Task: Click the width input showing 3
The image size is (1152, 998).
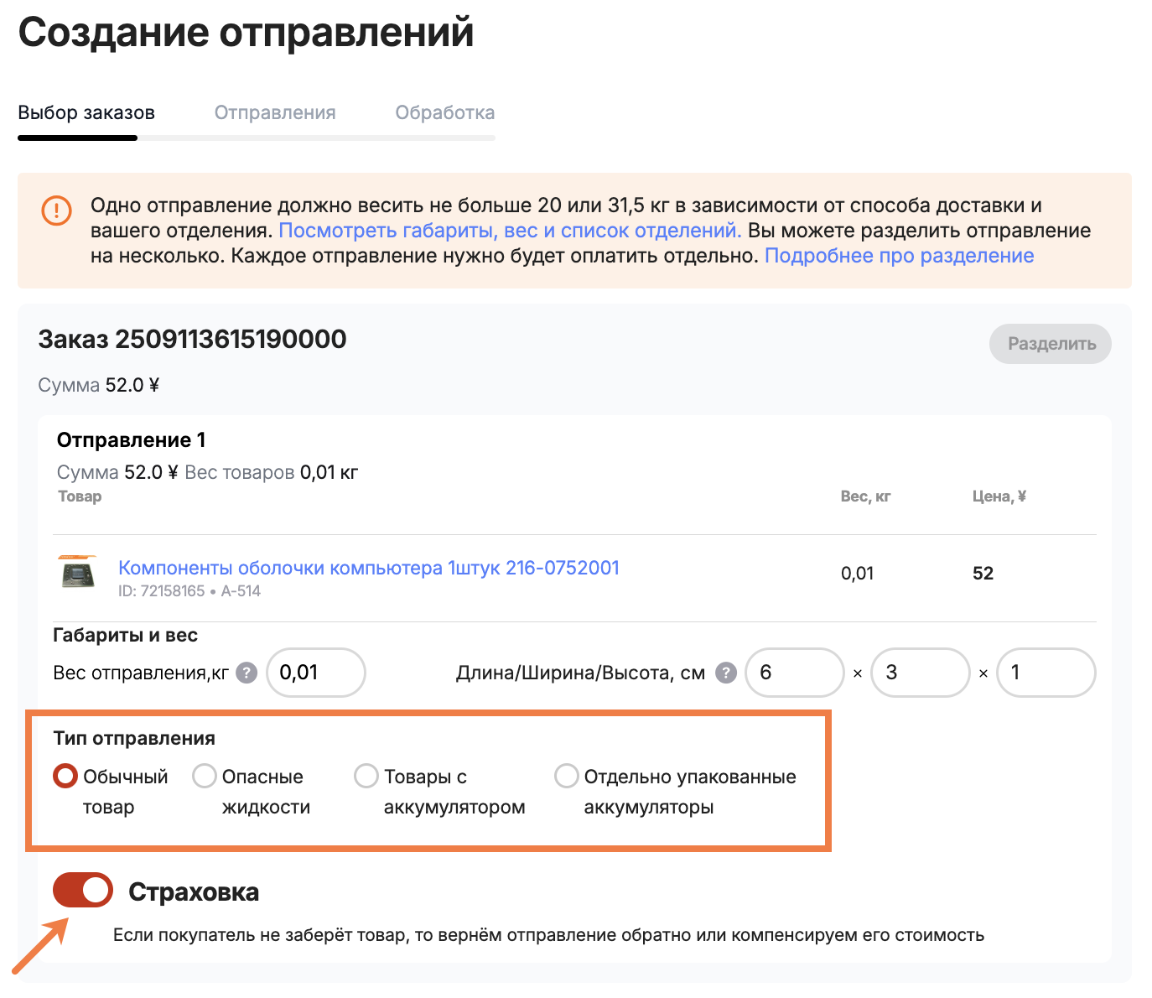Action: point(920,673)
